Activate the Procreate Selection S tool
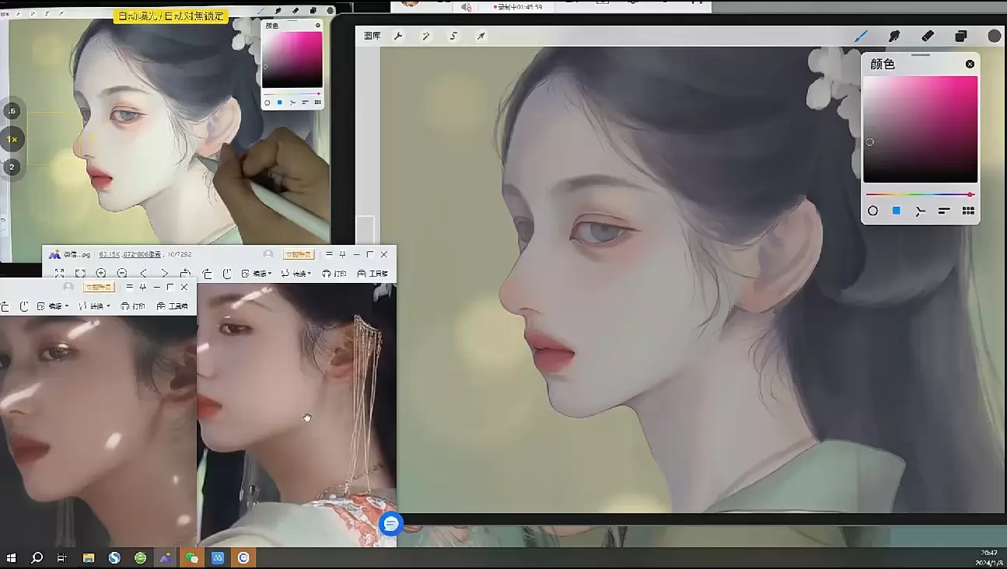1007x569 pixels. [x=453, y=37]
